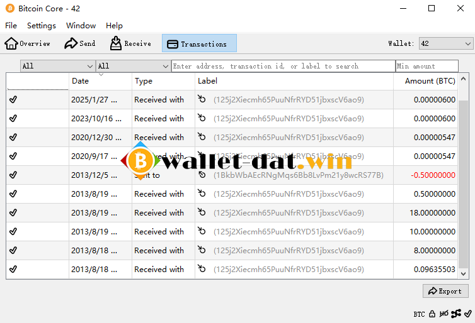Click the network connections icon in status bar

click(x=456, y=314)
